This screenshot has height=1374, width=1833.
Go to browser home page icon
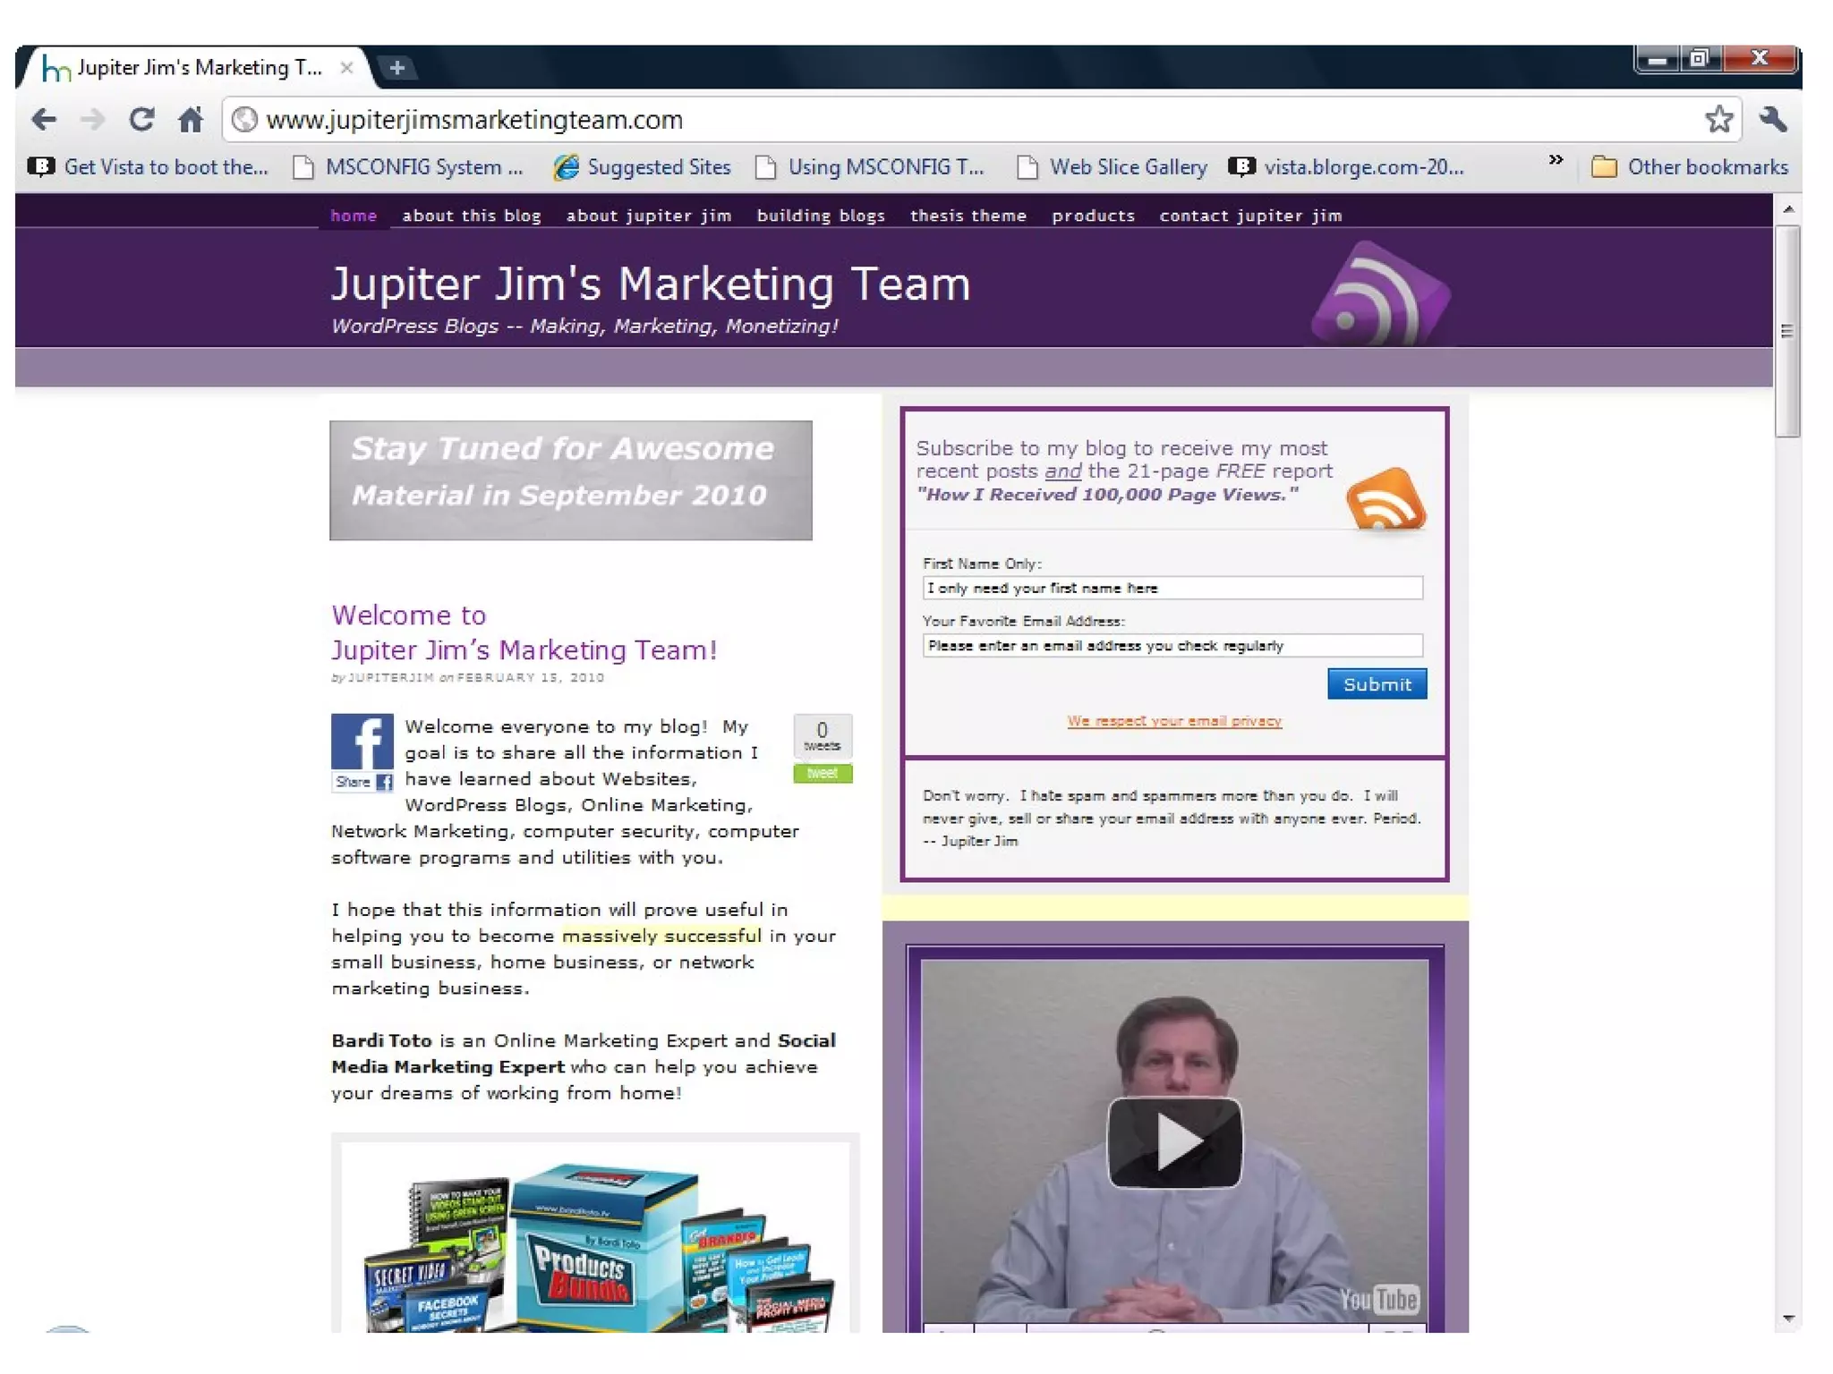tap(190, 119)
